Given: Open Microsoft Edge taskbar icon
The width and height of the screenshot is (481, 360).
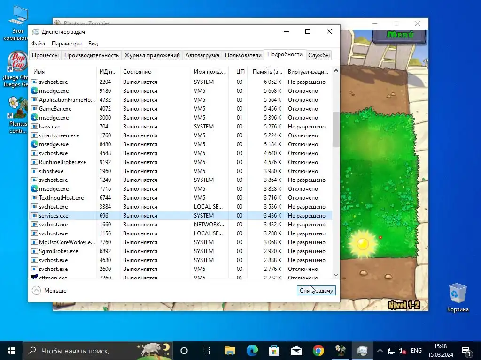Looking at the screenshot, I should click(x=252, y=351).
